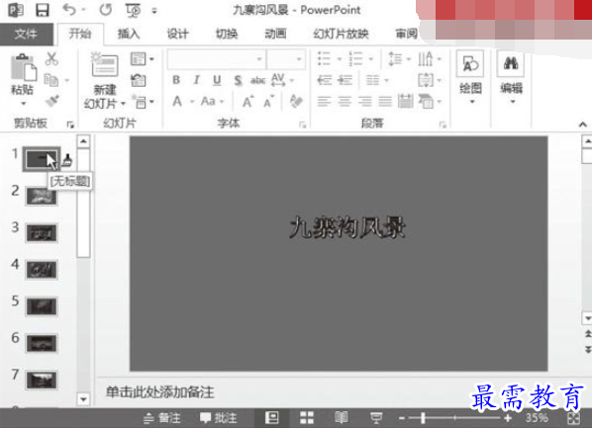Customize the quick access toolbar dropdown

[154, 11]
